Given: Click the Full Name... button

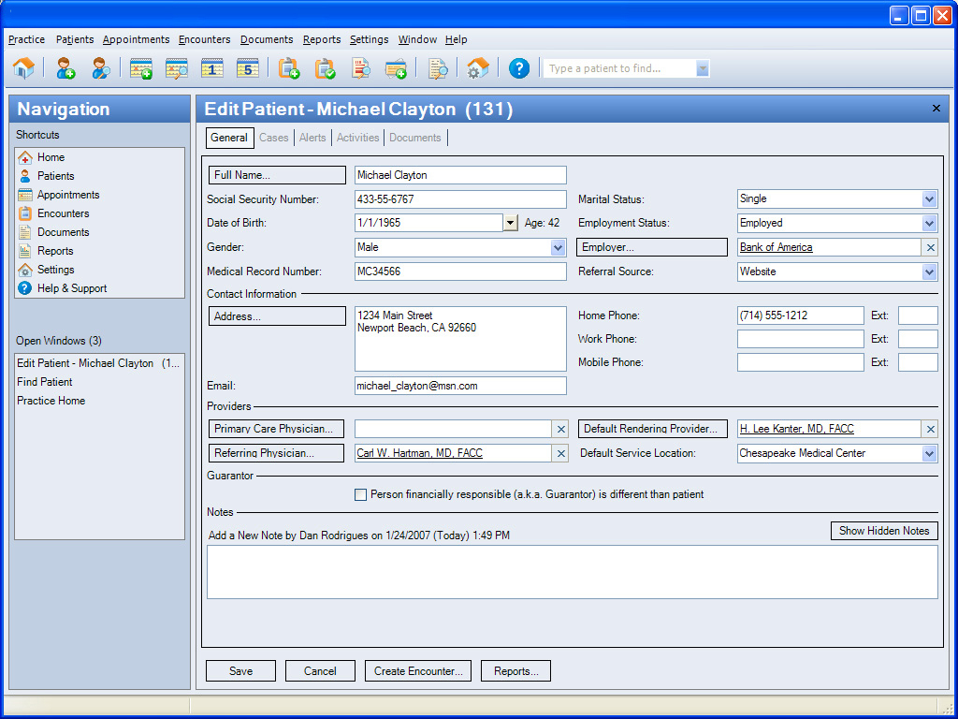Looking at the screenshot, I should tap(277, 175).
